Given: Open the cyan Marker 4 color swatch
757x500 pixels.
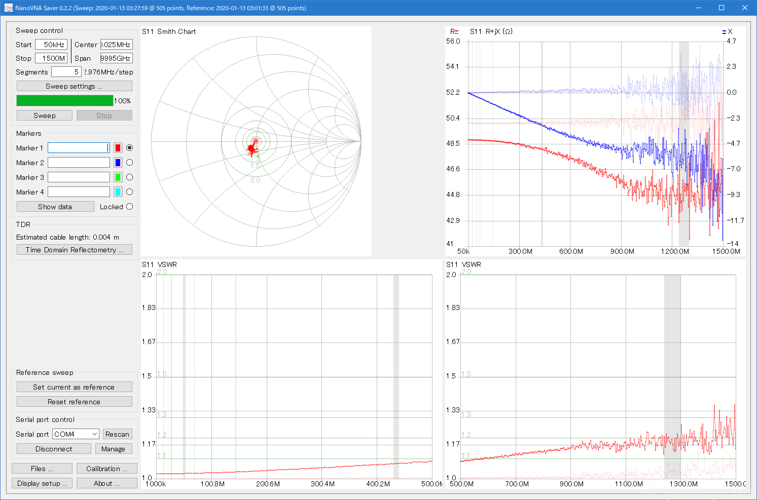Looking at the screenshot, I should (118, 192).
